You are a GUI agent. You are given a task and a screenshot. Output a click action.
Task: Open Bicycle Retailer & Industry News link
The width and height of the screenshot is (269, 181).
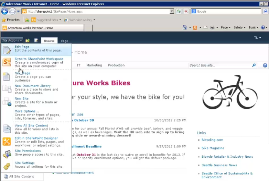coord(227,157)
